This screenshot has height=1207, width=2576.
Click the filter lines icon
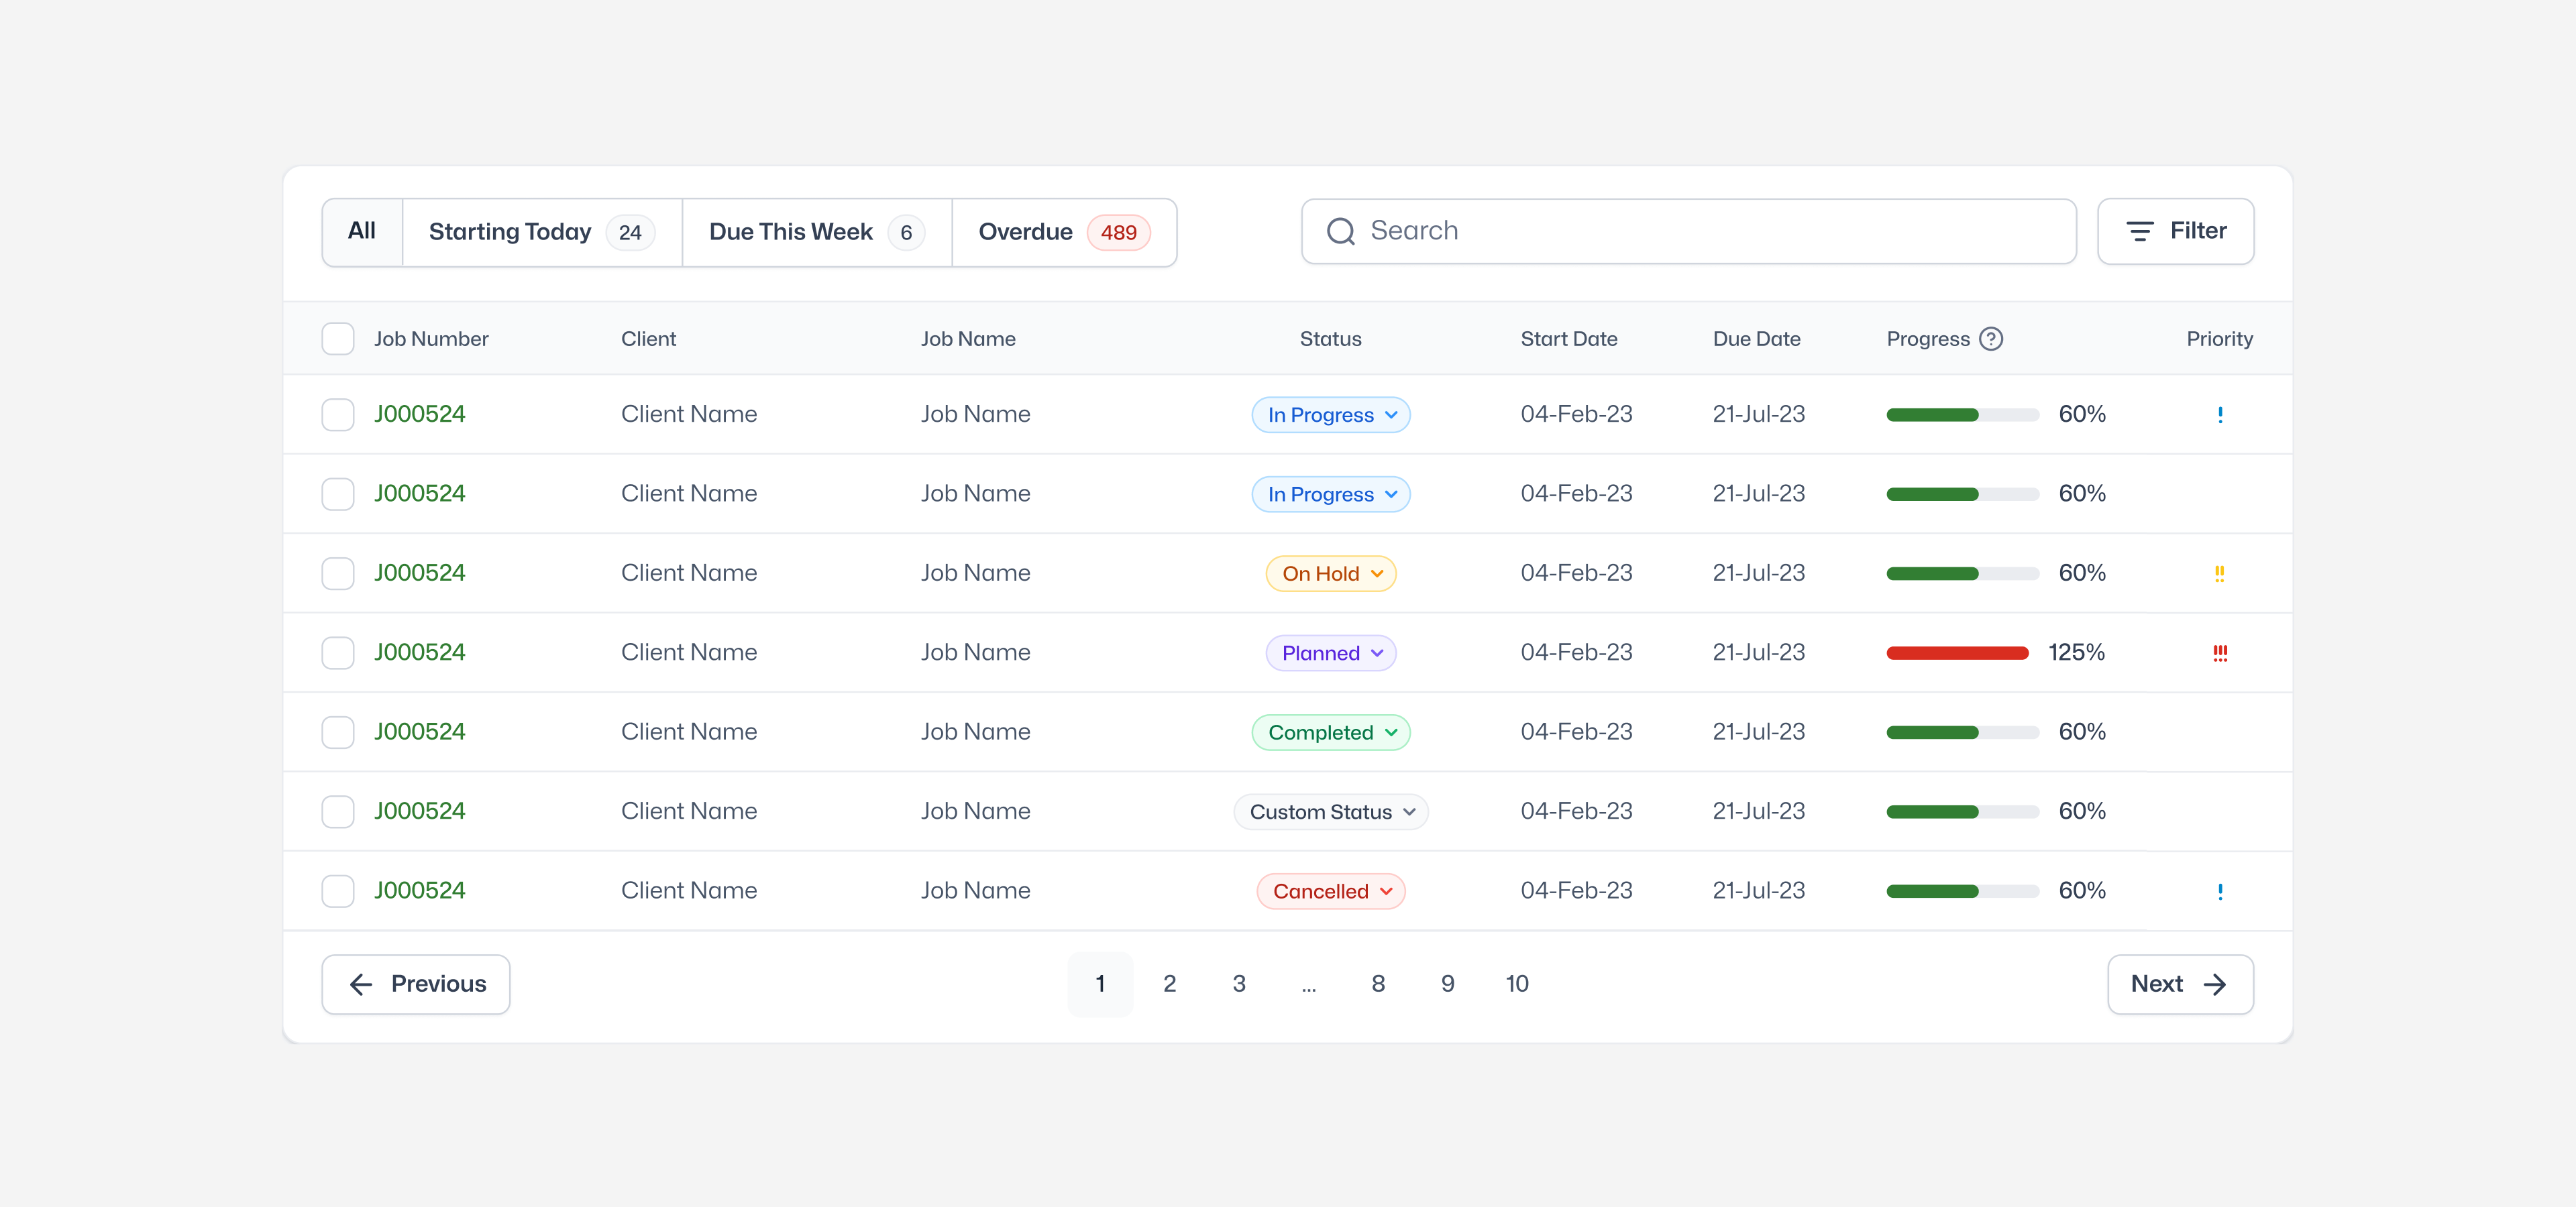[2139, 232]
